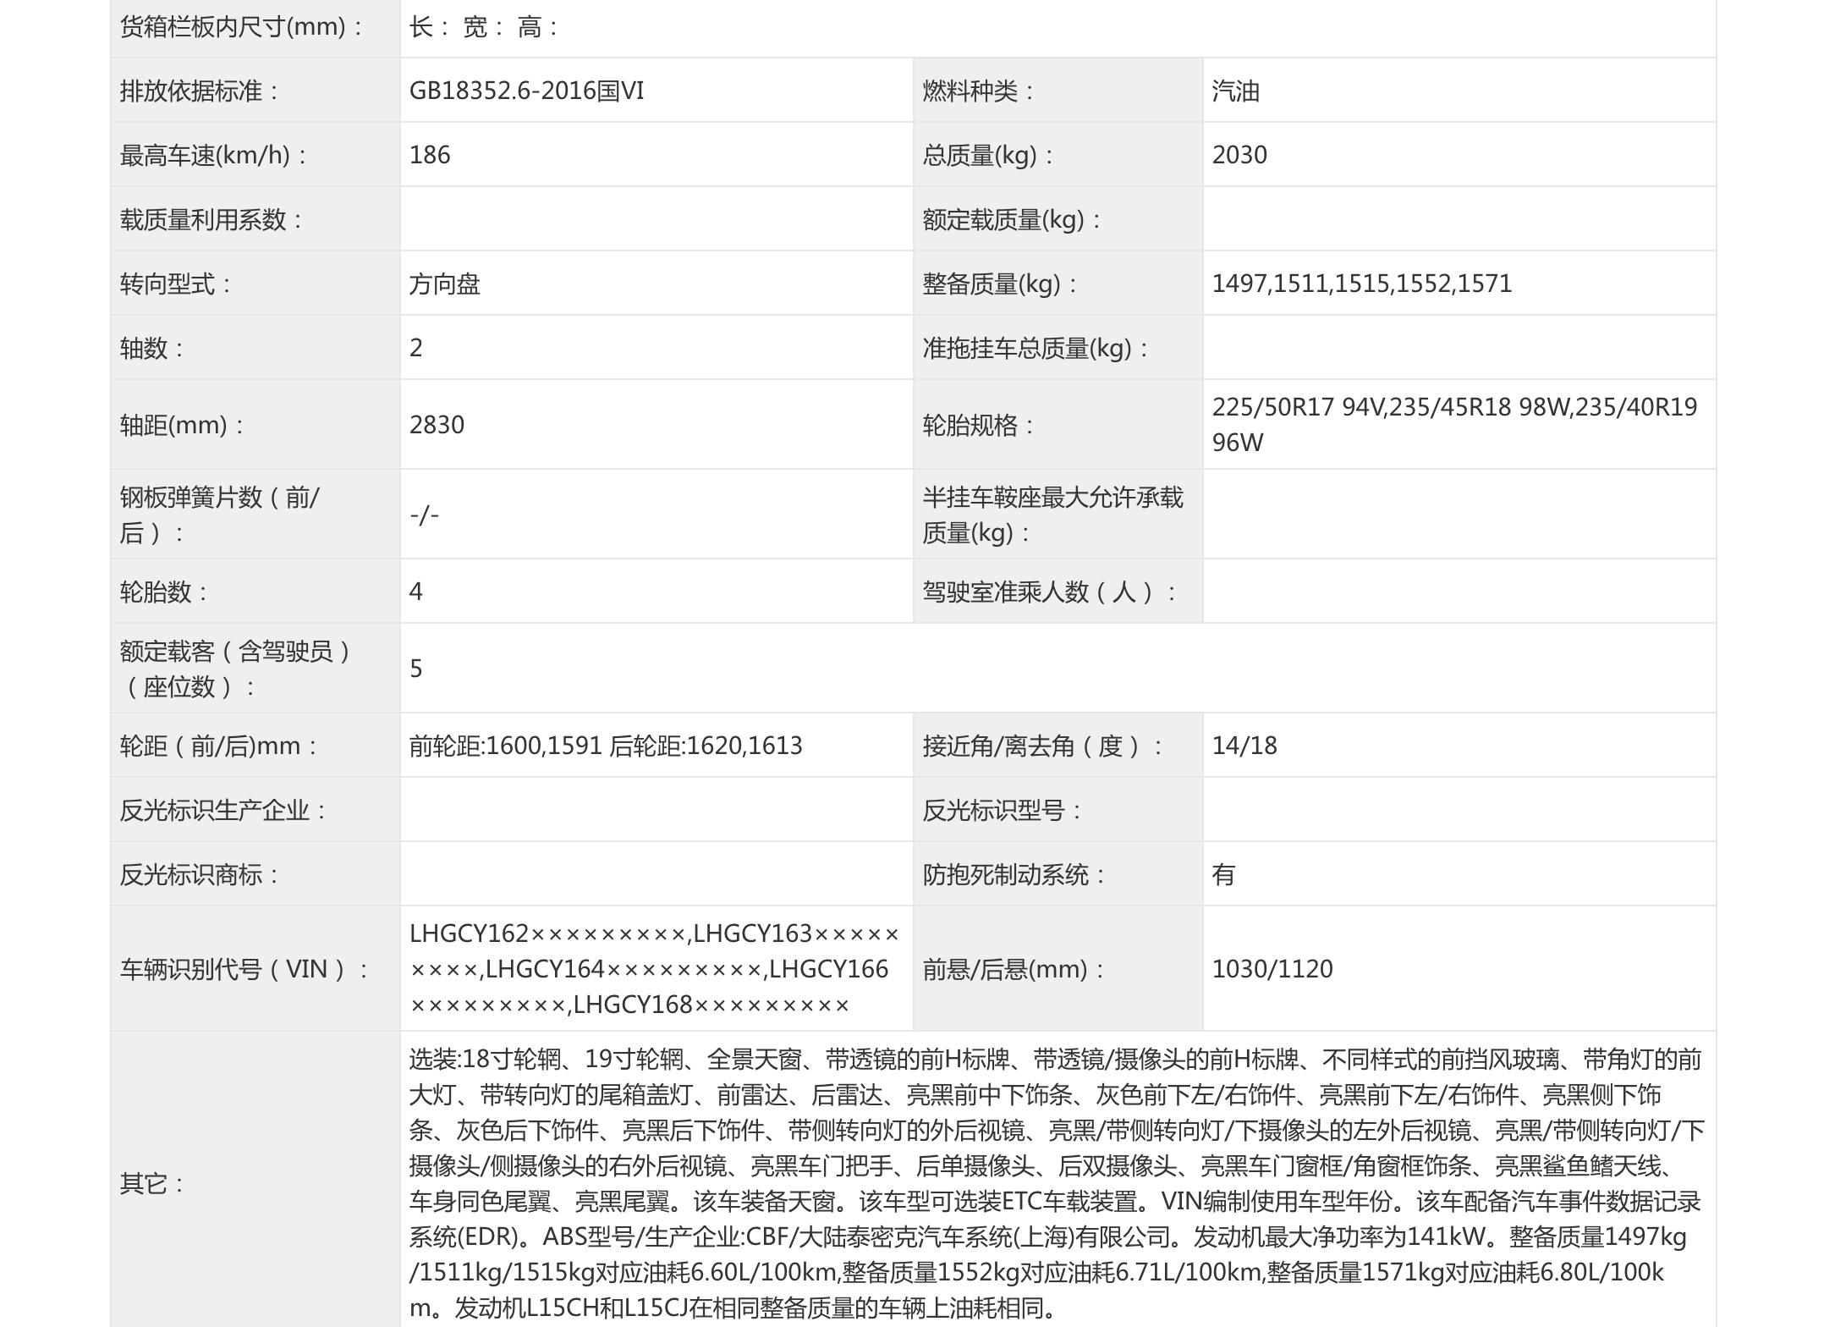Click the 转向型式 label
This screenshot has width=1824, height=1327.
coord(175,284)
